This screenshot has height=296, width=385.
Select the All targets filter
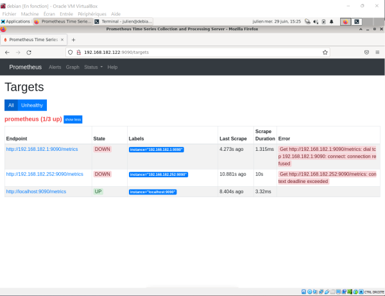tap(11, 105)
